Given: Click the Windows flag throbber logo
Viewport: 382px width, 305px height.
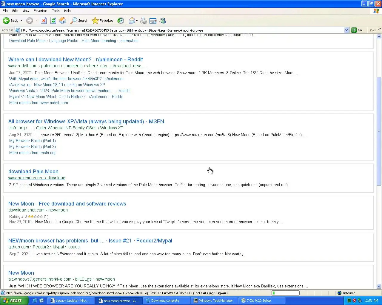Looking at the screenshot, I should (376, 11).
